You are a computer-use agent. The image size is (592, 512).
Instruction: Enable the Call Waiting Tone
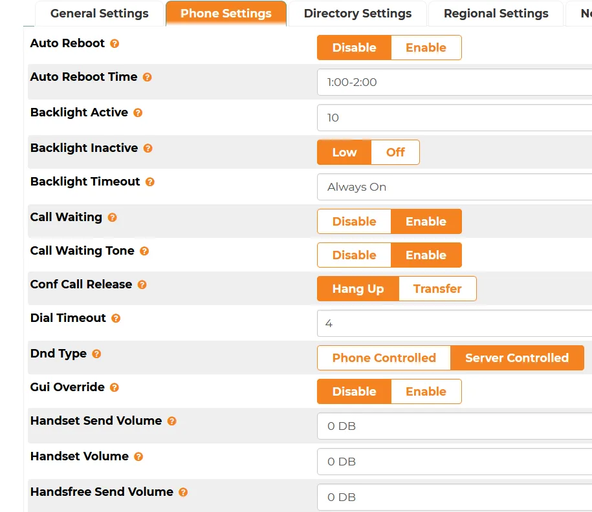(x=426, y=255)
